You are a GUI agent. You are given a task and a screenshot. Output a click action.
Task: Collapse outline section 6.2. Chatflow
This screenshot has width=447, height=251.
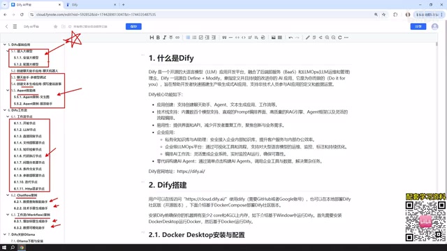(x=8, y=195)
